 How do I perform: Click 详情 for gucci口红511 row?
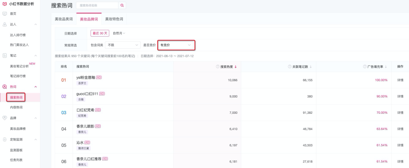[400, 96]
